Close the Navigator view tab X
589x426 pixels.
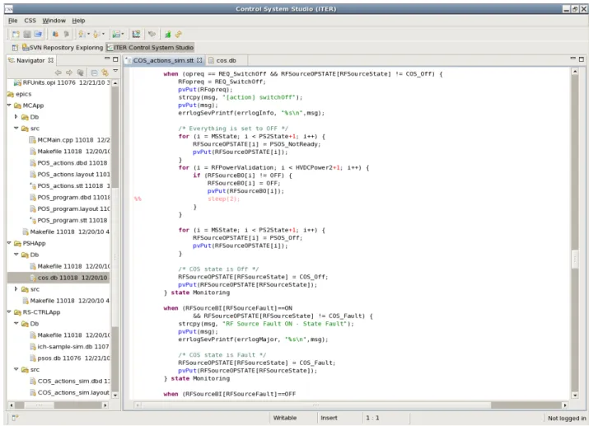(x=51, y=60)
